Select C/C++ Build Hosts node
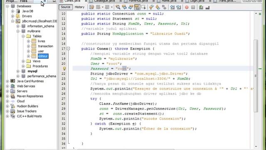 29,116
